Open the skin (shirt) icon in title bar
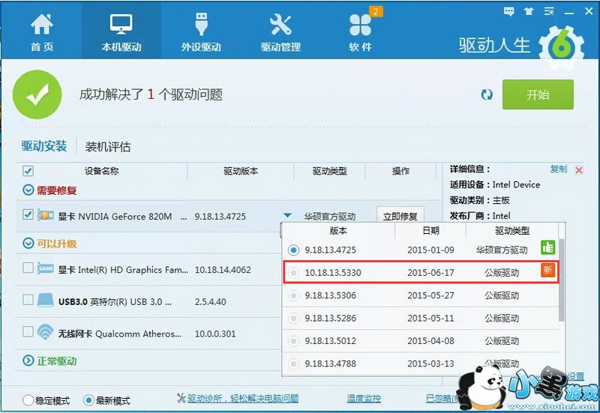The width and height of the screenshot is (600, 413). pyautogui.click(x=529, y=11)
